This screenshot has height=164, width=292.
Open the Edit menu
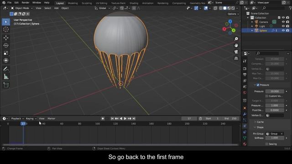pyautogui.click(x=16, y=3)
